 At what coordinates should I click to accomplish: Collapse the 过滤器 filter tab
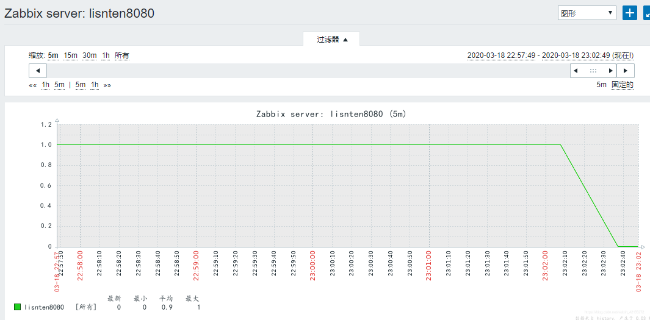point(331,40)
